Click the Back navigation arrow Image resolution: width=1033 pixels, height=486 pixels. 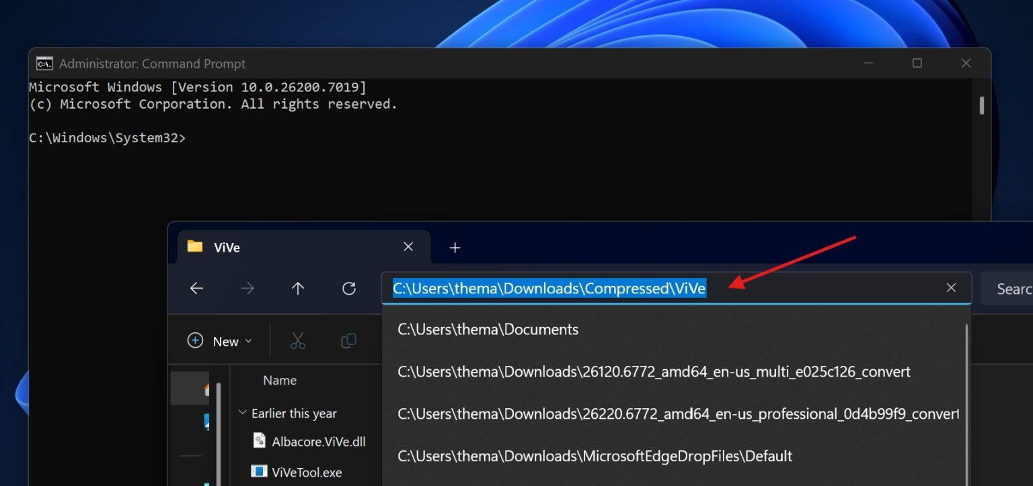[196, 288]
